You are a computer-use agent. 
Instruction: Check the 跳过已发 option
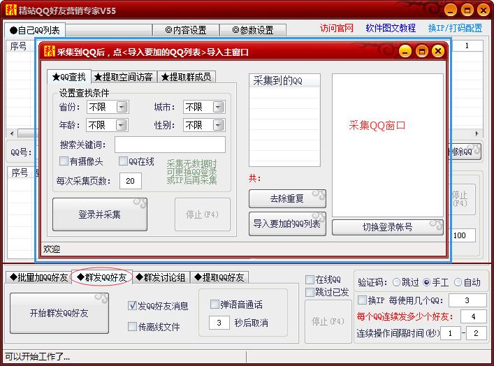tap(310, 292)
